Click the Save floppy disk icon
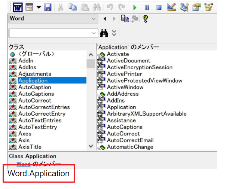 click(x=48, y=7)
